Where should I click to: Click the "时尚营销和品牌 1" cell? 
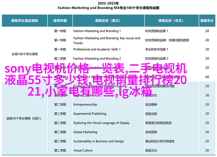pos(157,31)
